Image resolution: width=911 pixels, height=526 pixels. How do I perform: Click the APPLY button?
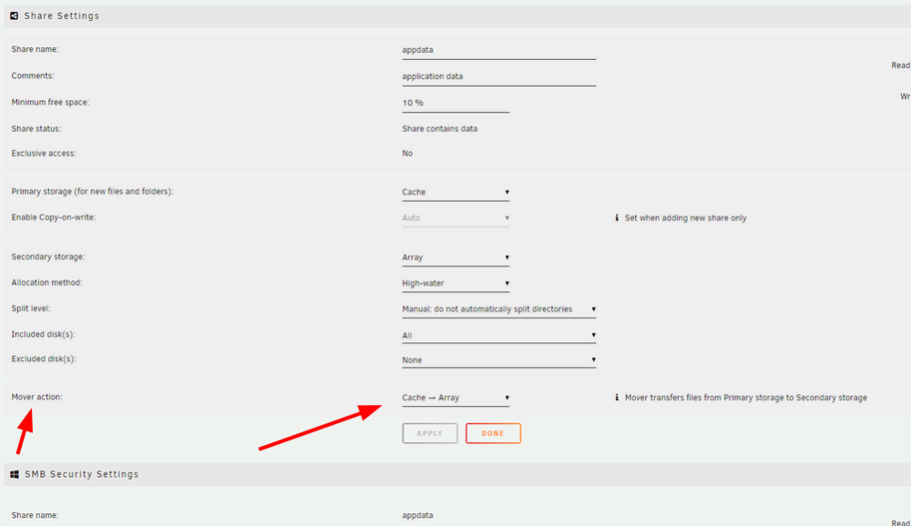430,433
